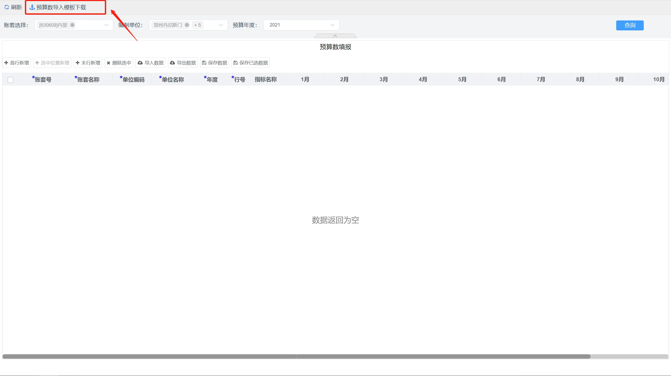Image resolution: width=671 pixels, height=376 pixels.
Task: Click the 3月 column header
Action: [x=384, y=79]
